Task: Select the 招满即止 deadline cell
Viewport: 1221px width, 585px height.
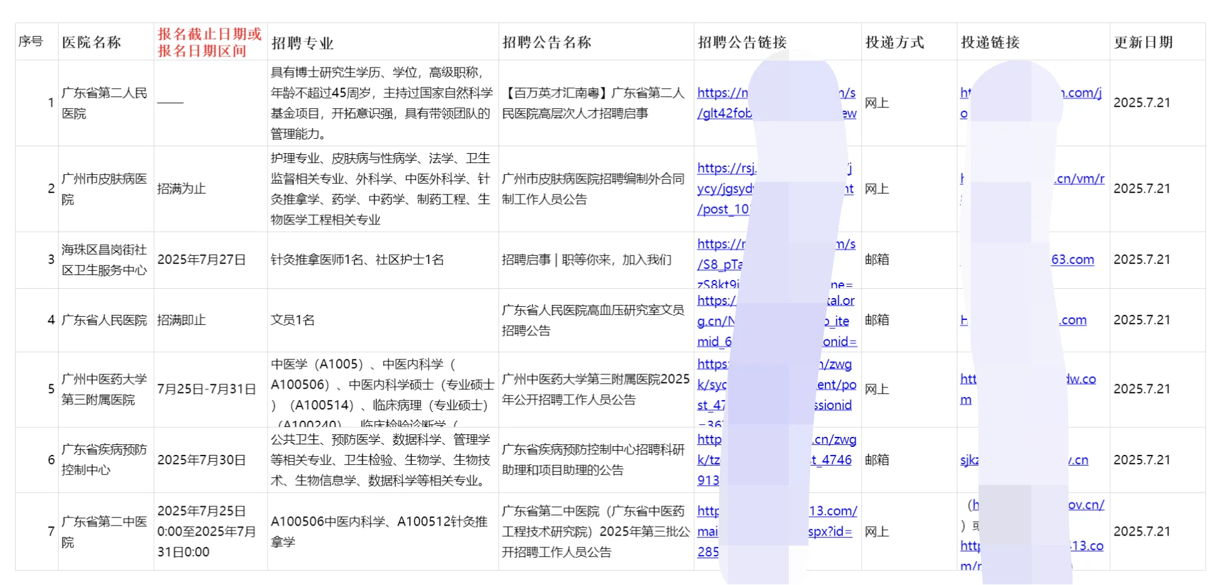Action: click(210, 320)
